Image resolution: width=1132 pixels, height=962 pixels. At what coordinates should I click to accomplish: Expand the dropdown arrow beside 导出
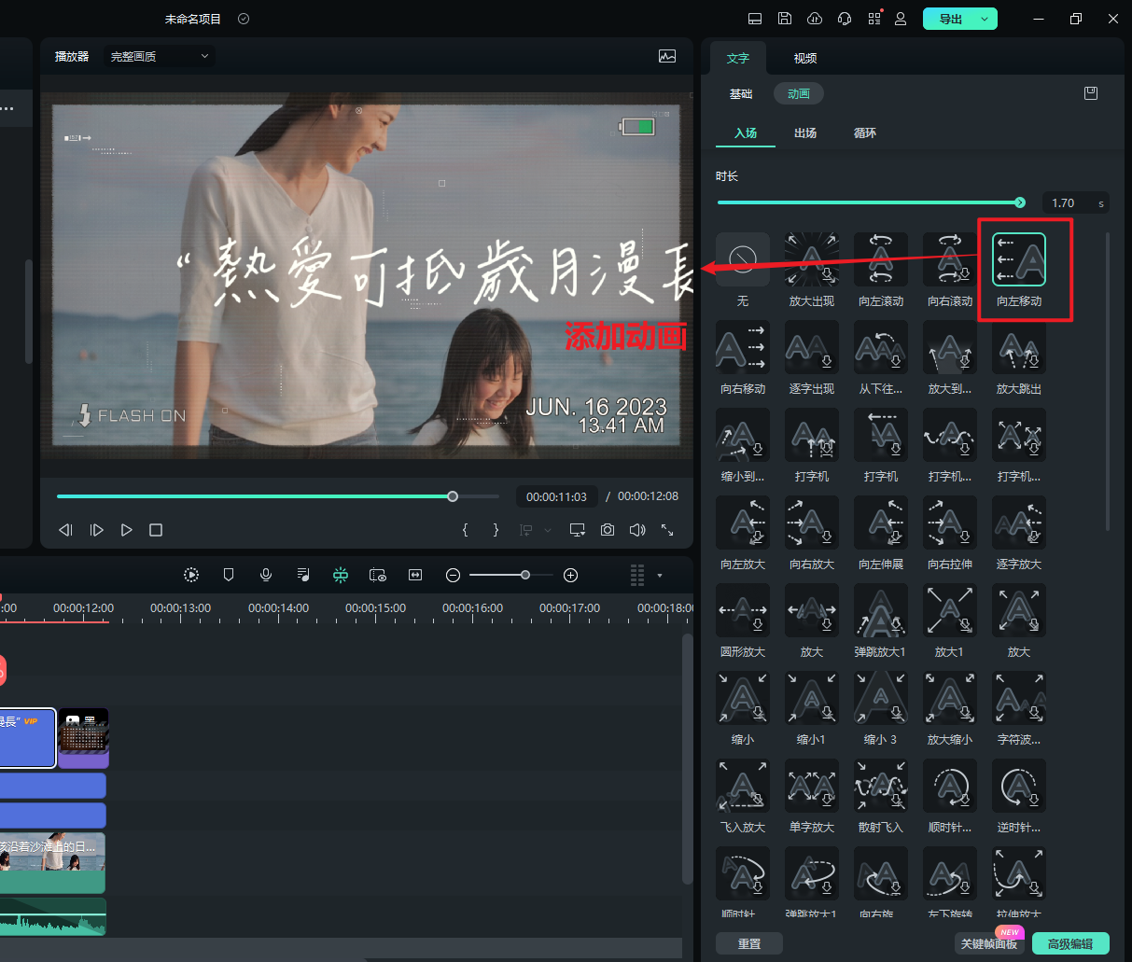[x=985, y=19]
